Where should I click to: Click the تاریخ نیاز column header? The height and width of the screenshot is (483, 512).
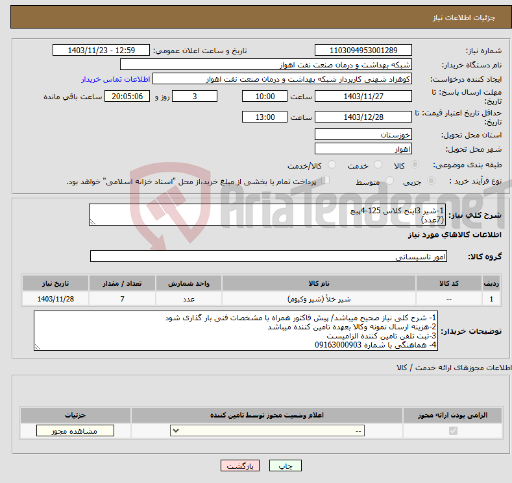56,284
